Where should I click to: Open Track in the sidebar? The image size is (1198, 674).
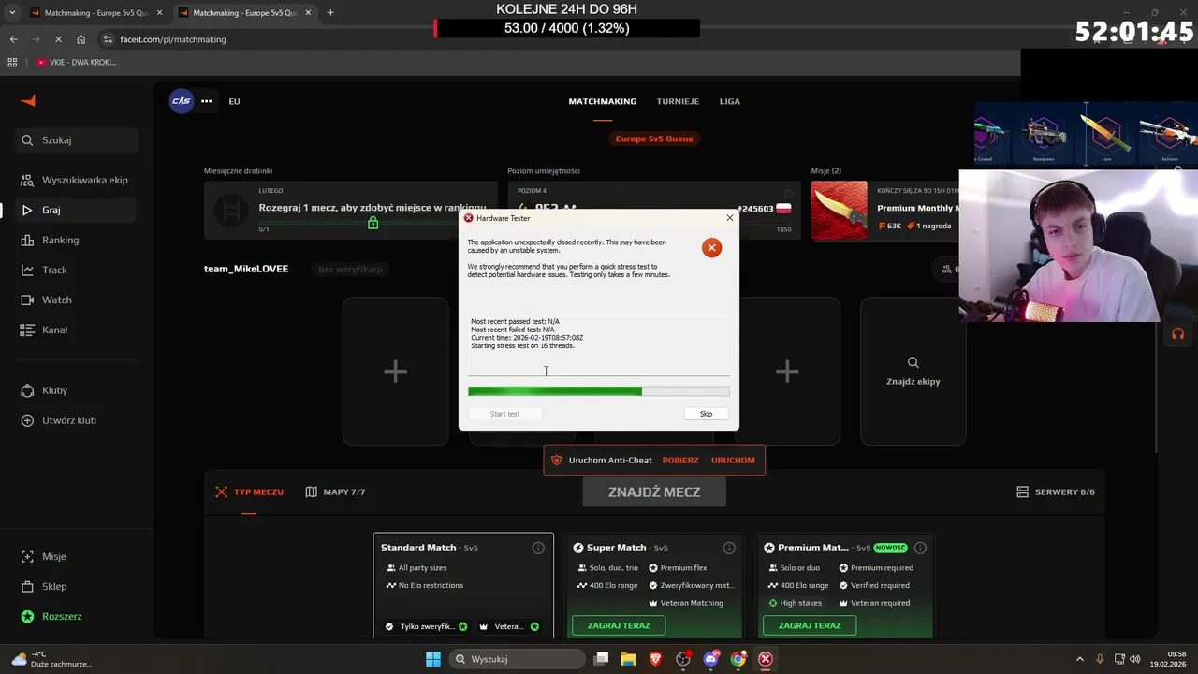coord(75,270)
